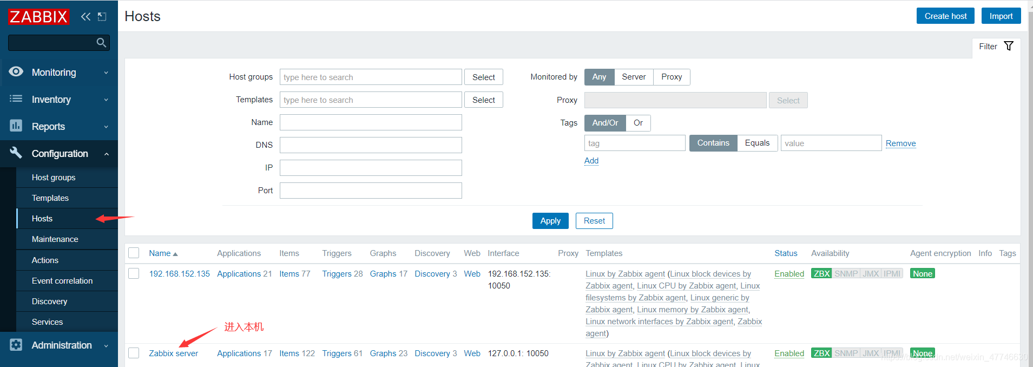The height and width of the screenshot is (367, 1033).
Task: Remove the tag filter row
Action: tap(900, 143)
